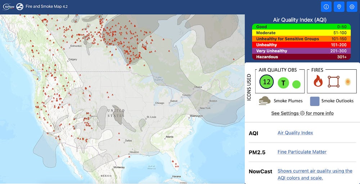Click the bold 'AQI' glossary term
360x184 pixels.
click(253, 133)
